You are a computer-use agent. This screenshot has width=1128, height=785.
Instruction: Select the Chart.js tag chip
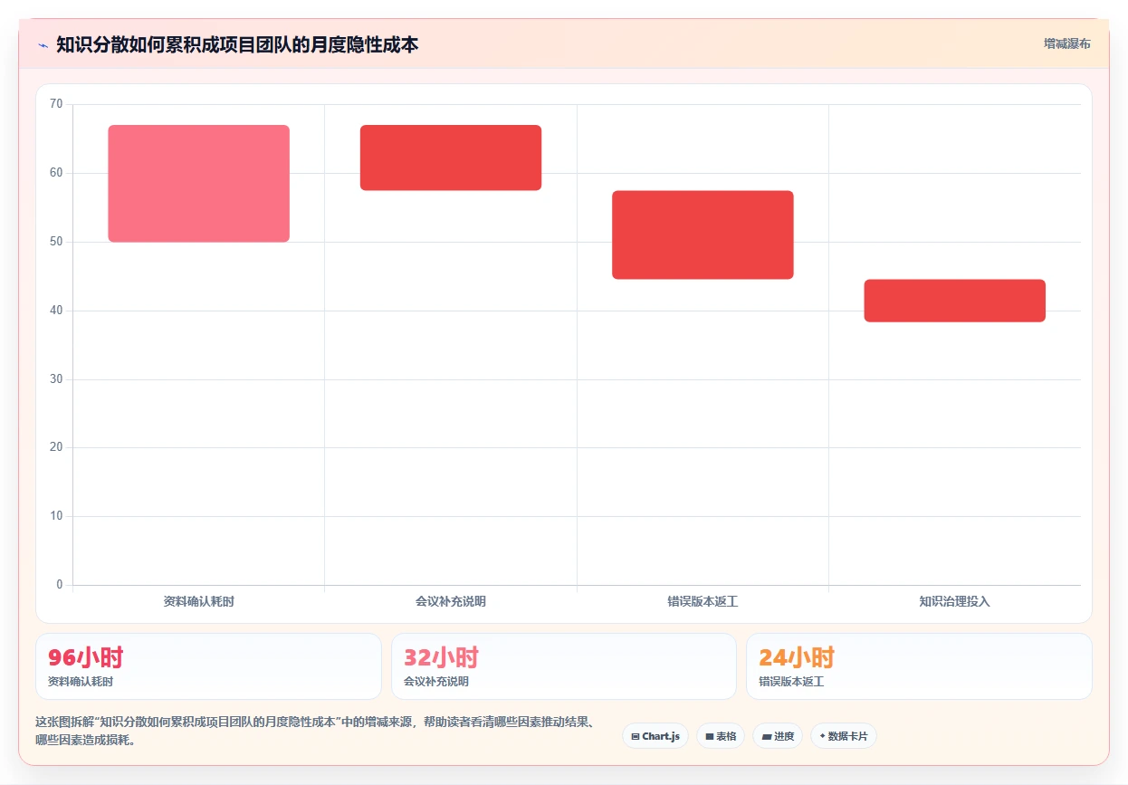click(x=655, y=736)
